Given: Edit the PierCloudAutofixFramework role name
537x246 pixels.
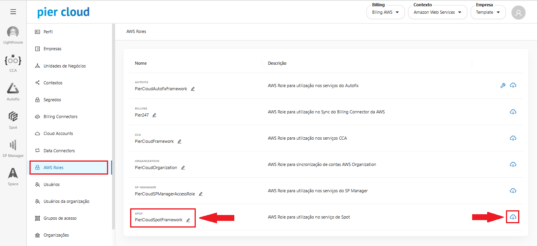Looking at the screenshot, I should click(193, 89).
